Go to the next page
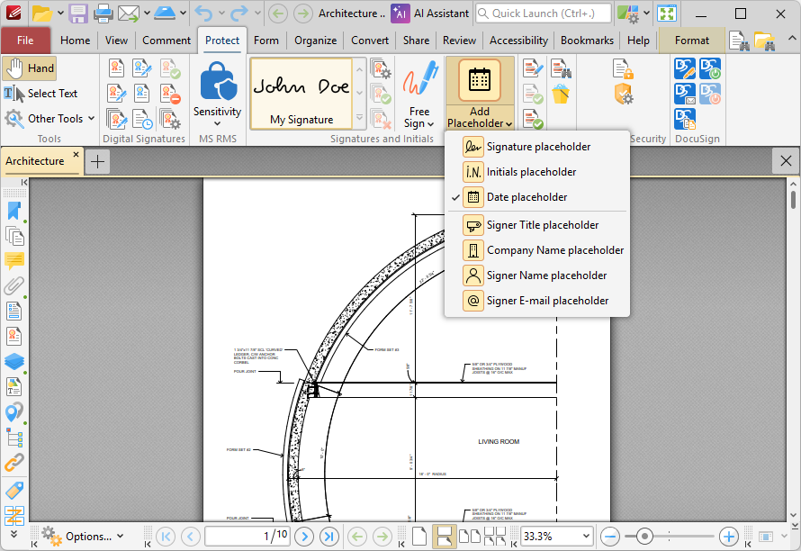Image resolution: width=801 pixels, height=551 pixels. [x=304, y=537]
